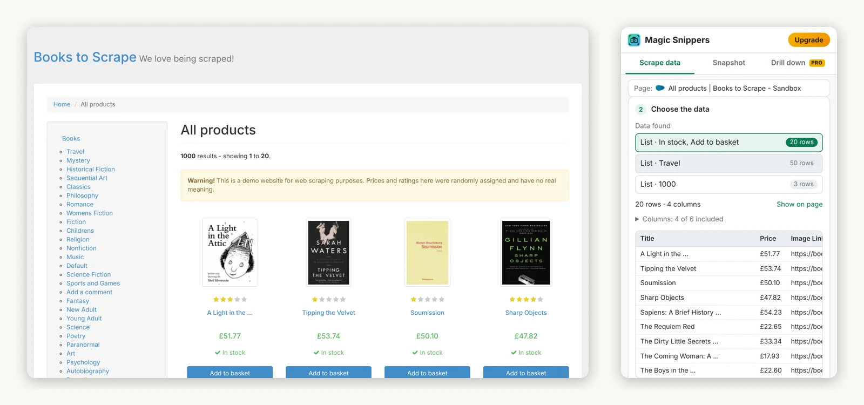This screenshot has height=405, width=864.
Task: Click the Books heading link in sidebar
Action: [71, 139]
